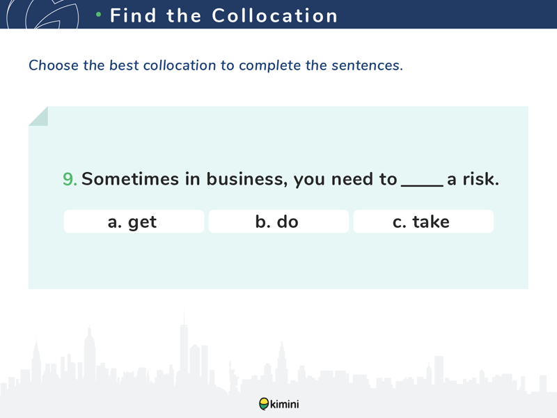Select answer option "a. get"
The width and height of the screenshot is (557, 418).
[x=134, y=222]
